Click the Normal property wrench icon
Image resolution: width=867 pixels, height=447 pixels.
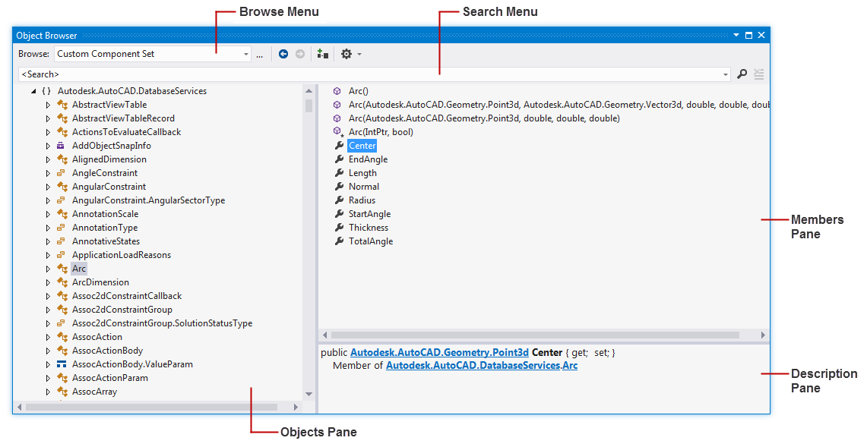click(x=339, y=186)
